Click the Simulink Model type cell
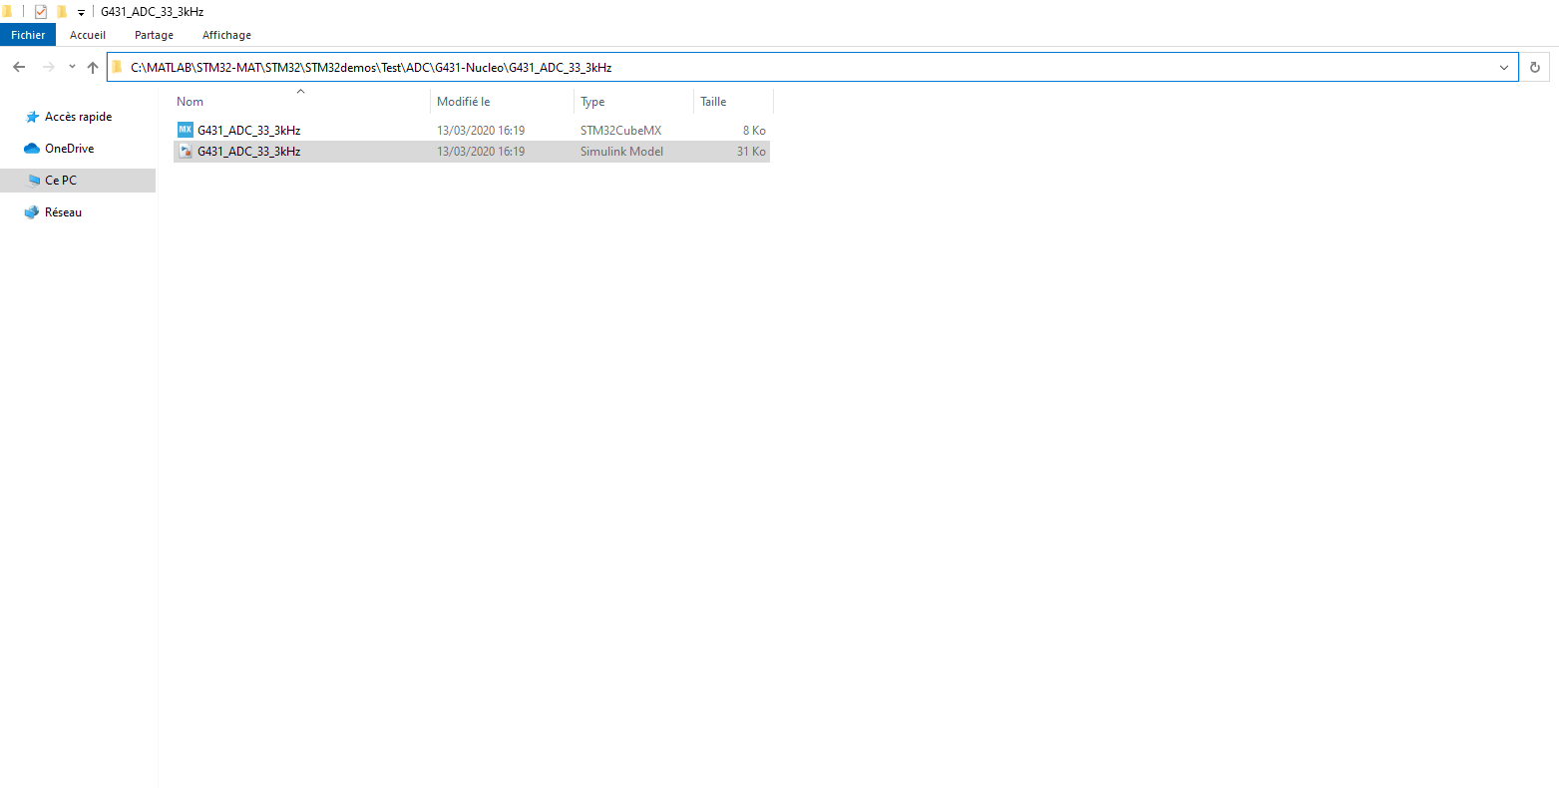 (x=621, y=152)
